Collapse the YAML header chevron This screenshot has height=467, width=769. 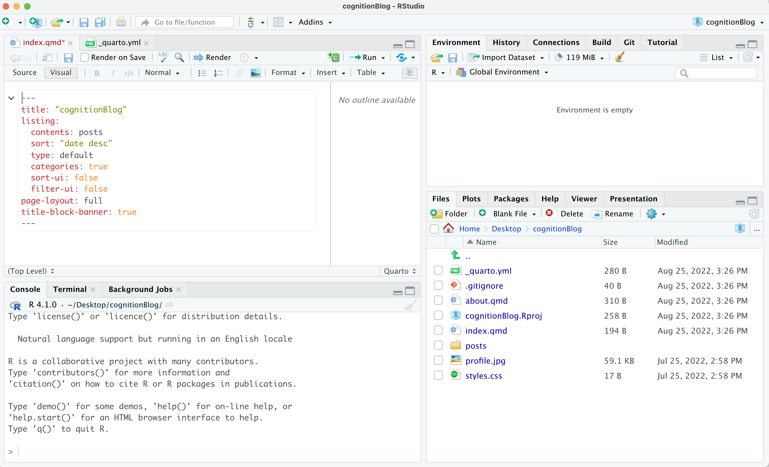[x=11, y=98]
